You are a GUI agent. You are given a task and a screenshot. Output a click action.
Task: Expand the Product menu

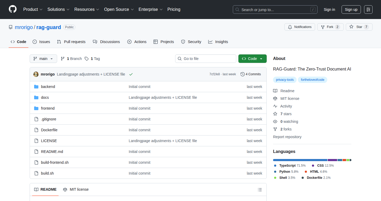pos(33,9)
